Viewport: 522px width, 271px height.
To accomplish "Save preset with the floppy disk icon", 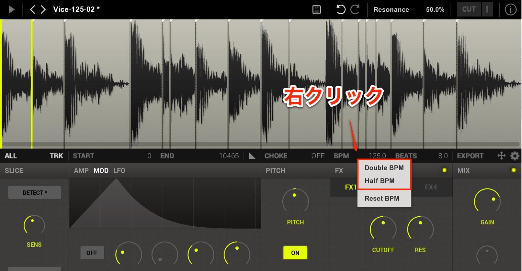I will point(316,9).
